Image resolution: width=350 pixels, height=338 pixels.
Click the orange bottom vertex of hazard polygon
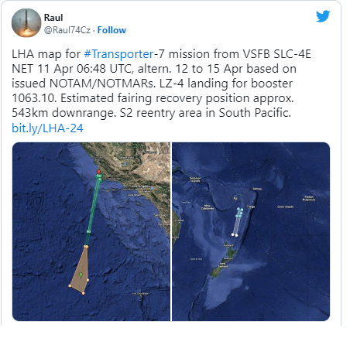(83, 293)
